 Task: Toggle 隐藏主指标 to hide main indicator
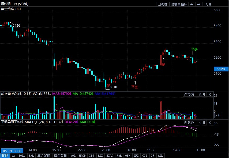point(179,4)
